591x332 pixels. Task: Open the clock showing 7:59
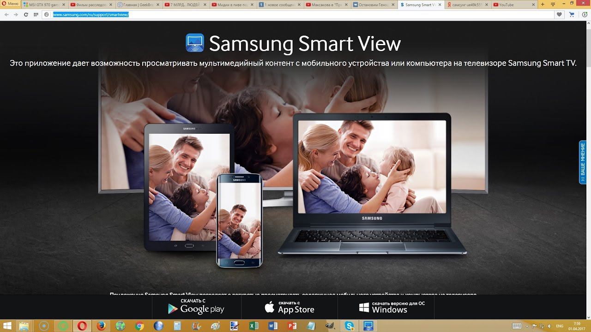577,326
